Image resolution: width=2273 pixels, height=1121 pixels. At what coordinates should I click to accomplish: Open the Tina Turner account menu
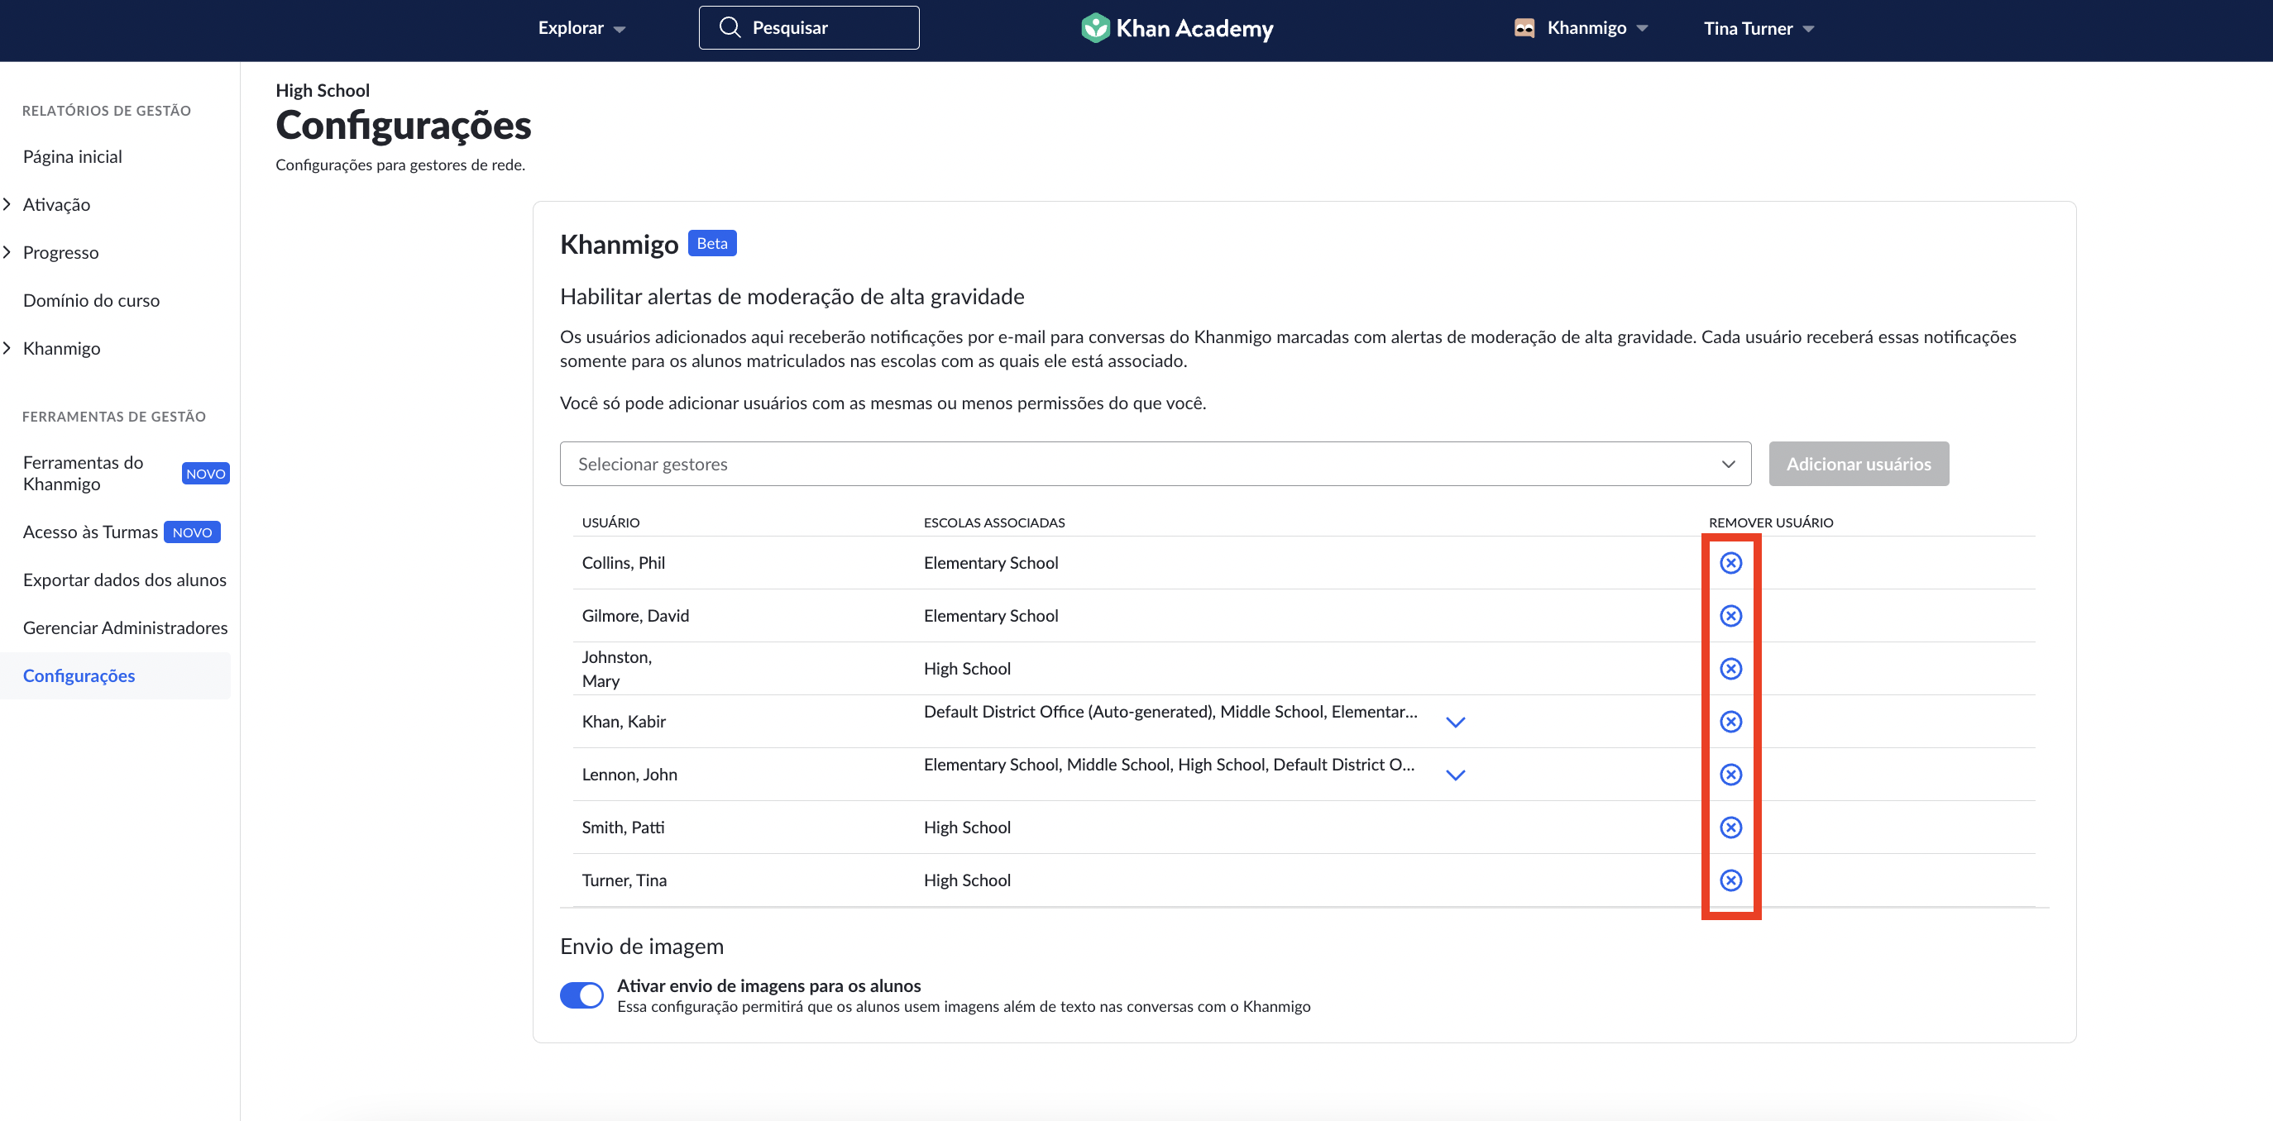1759,28
